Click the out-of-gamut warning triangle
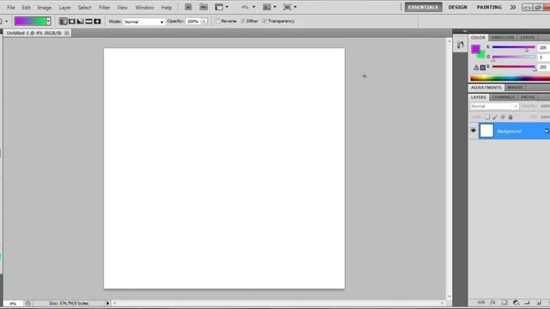550x309 pixels. tap(475, 67)
